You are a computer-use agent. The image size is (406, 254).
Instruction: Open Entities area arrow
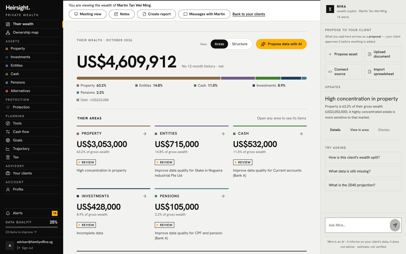pos(223,134)
